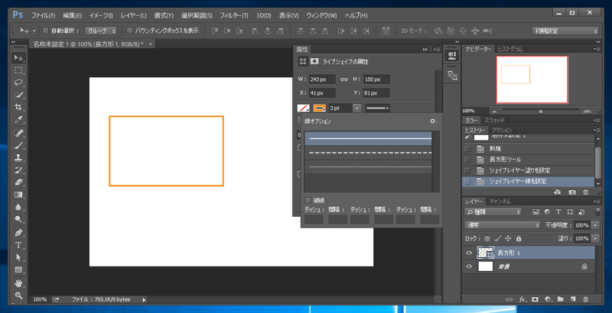The image size is (612, 313).
Task: Select the Crop tool
Action: [18, 107]
